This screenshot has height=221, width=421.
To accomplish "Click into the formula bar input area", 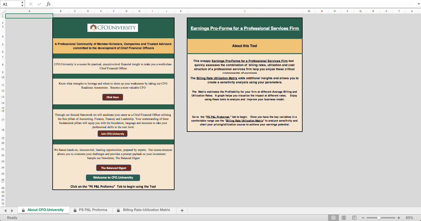I will (x=234, y=4).
